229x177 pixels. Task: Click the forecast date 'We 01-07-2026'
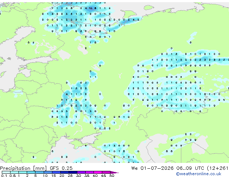coord(152,168)
